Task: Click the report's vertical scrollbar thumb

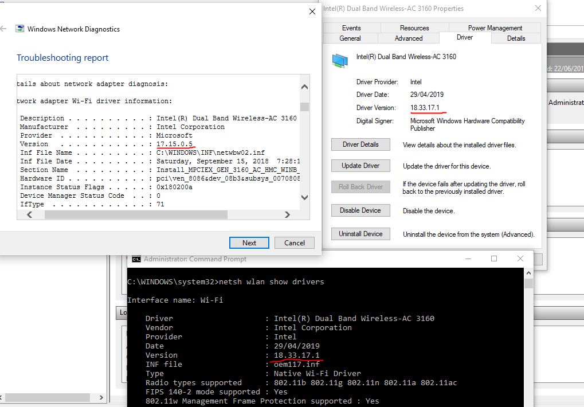Action: coord(304,107)
